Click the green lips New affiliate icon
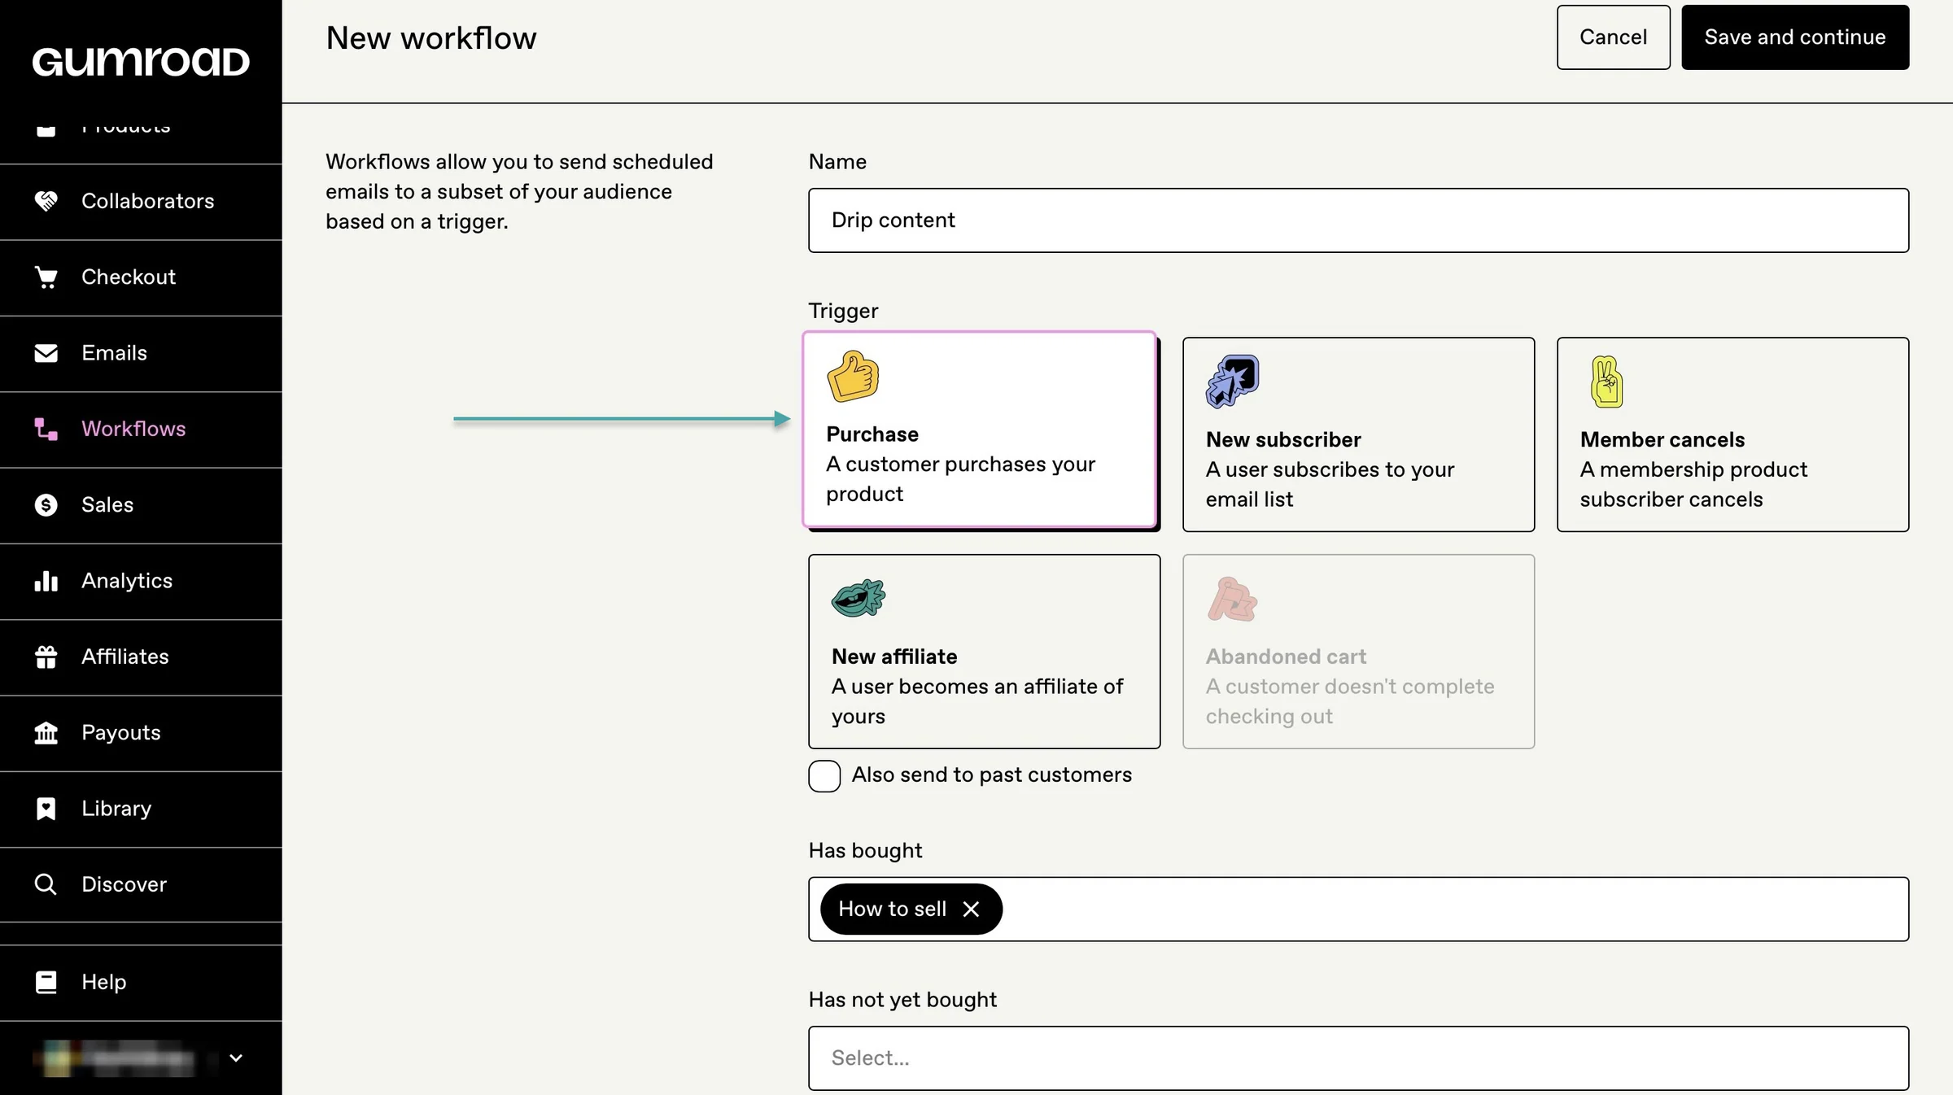The image size is (1953, 1095). tap(858, 598)
